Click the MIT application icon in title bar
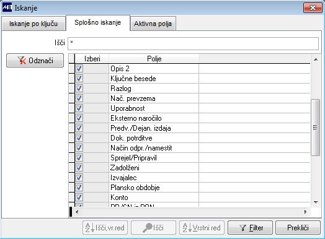 7,7
